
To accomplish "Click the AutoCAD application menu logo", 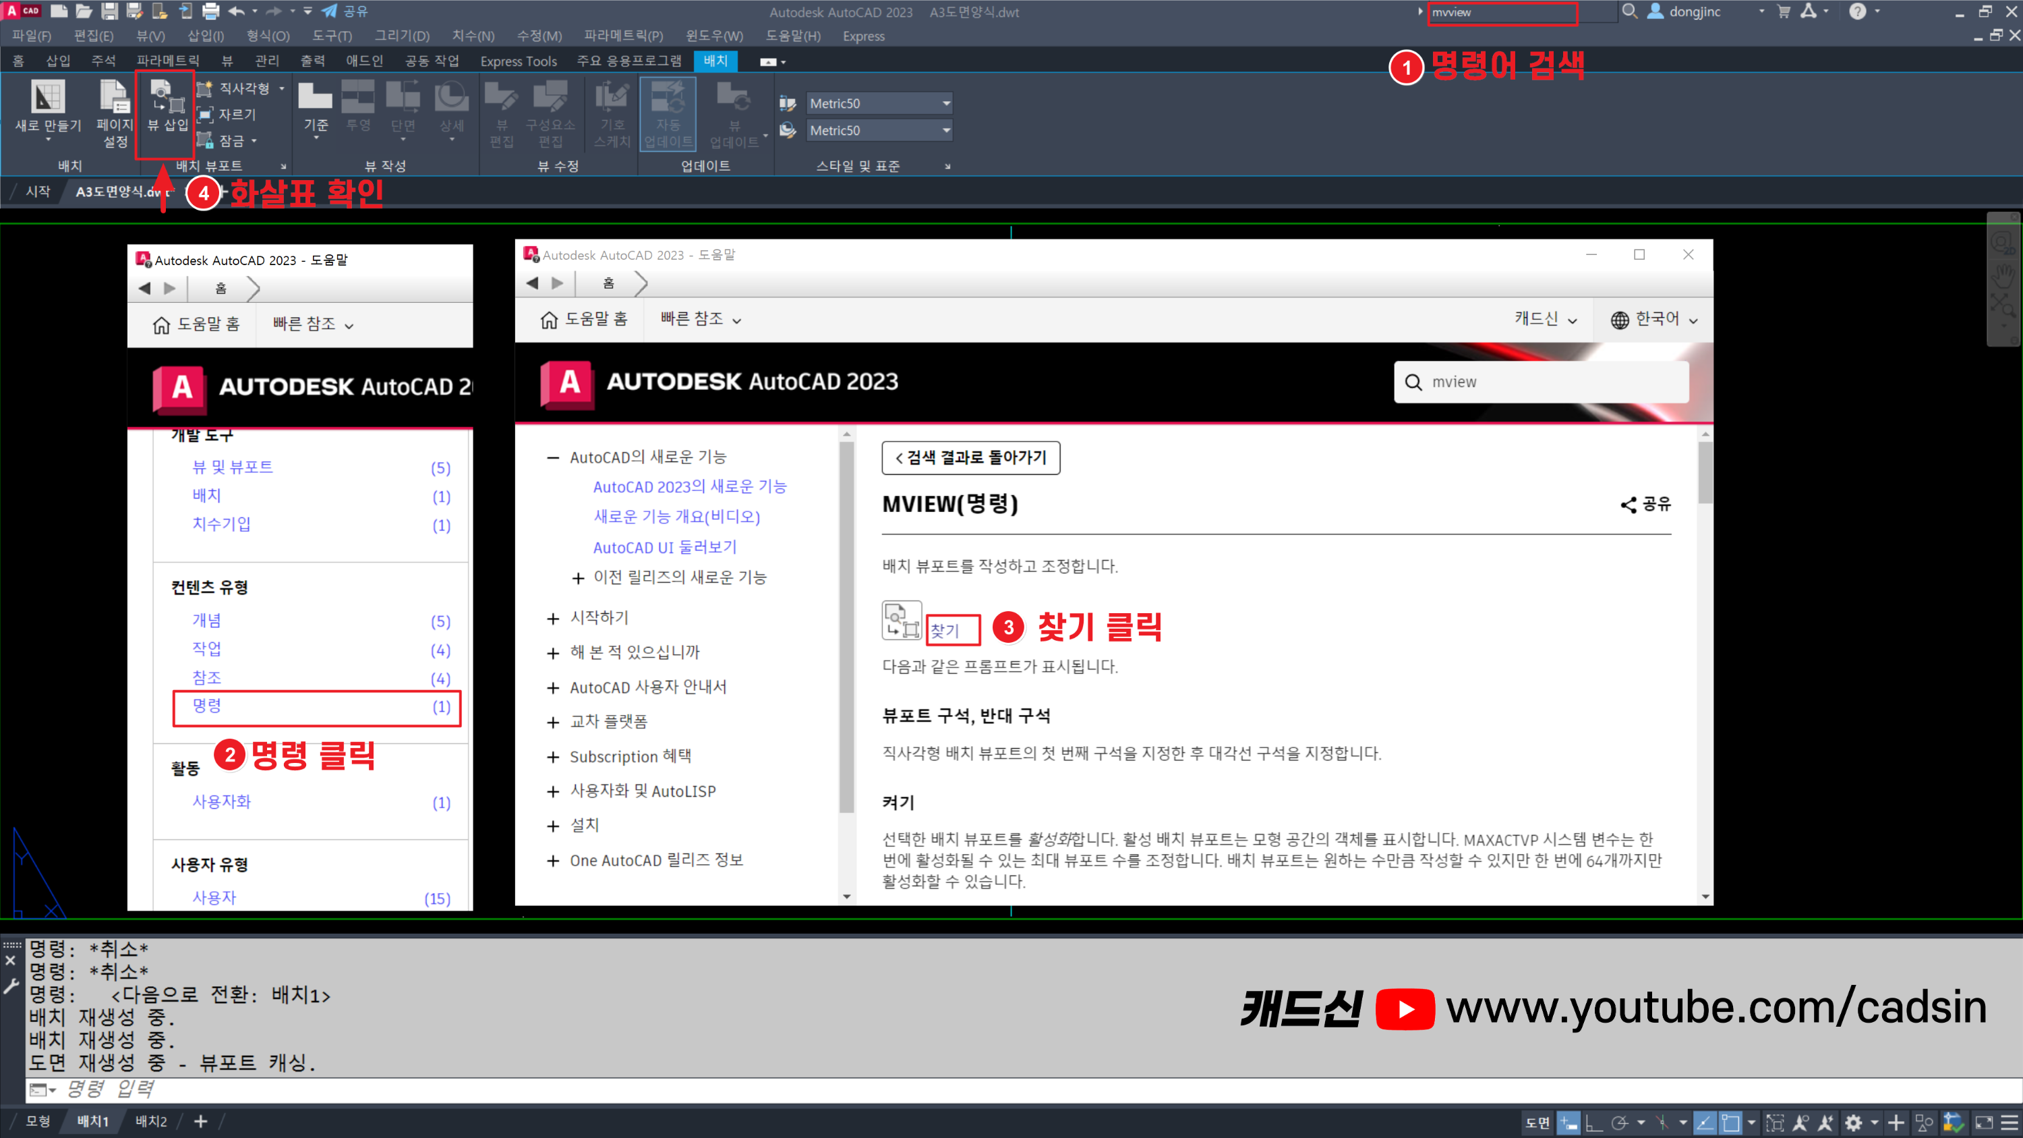I will click(22, 10).
